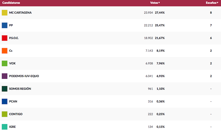Screen dimensions: 221x131
Task: Click the CONTIGO party label
Action: point(16,114)
